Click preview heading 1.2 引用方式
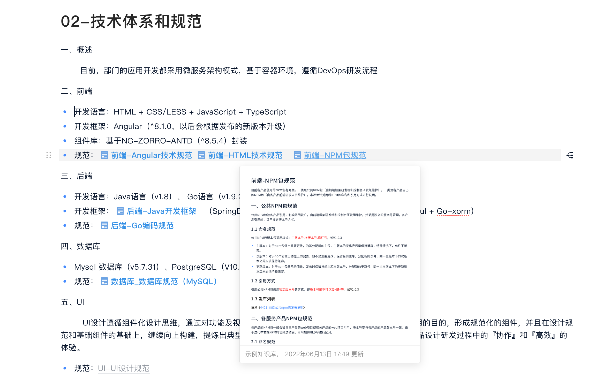Image resolution: width=603 pixels, height=380 pixels. (263, 281)
